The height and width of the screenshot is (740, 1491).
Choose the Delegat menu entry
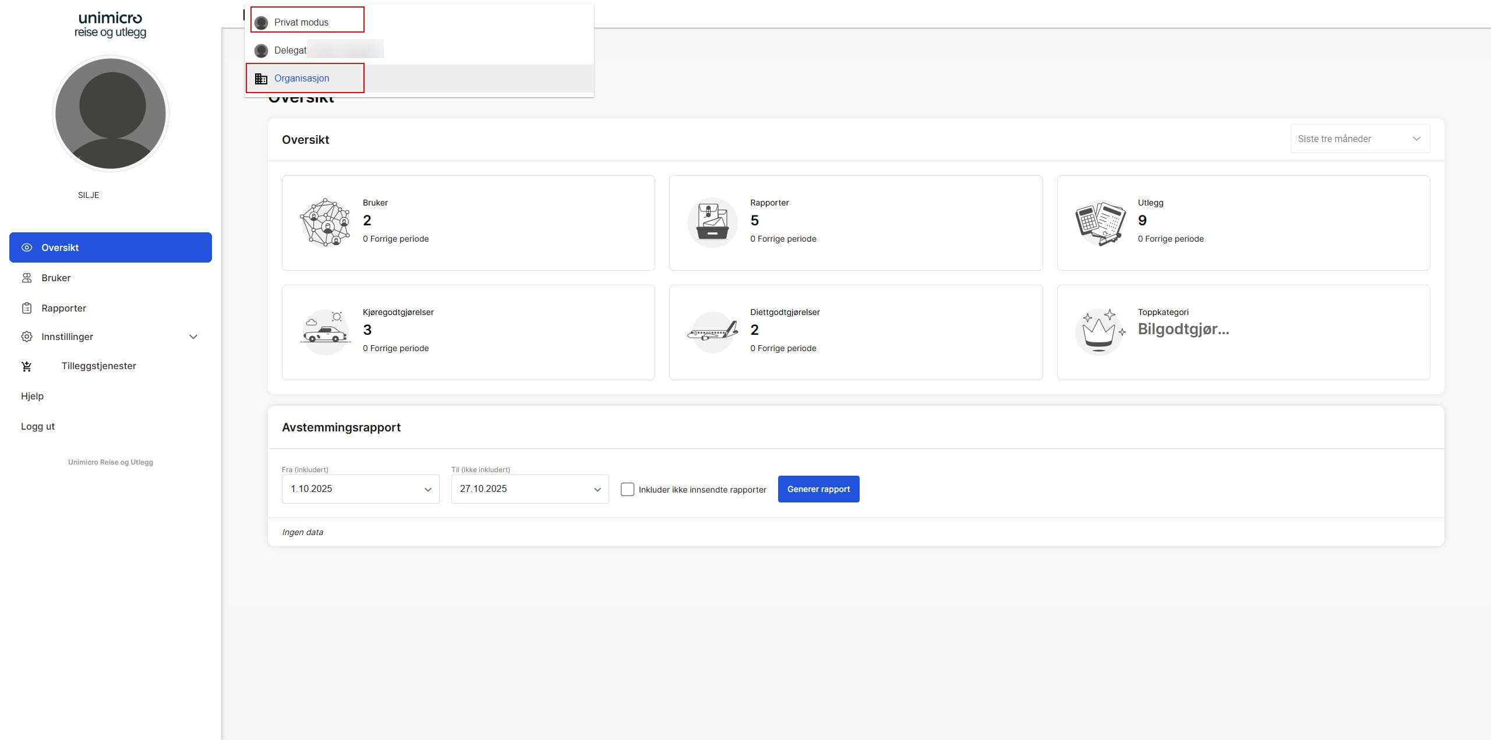(290, 50)
